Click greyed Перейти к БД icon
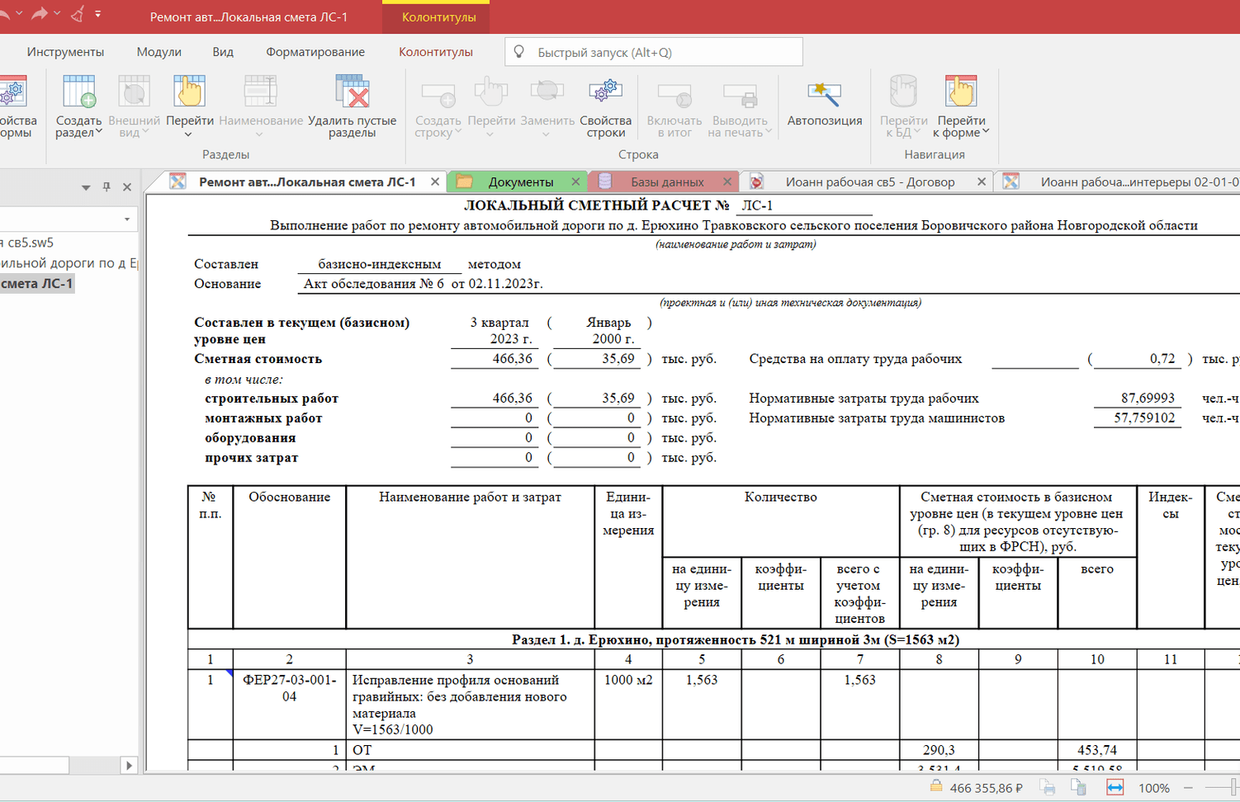Screen dimensions: 1240x802 pyautogui.click(x=903, y=92)
